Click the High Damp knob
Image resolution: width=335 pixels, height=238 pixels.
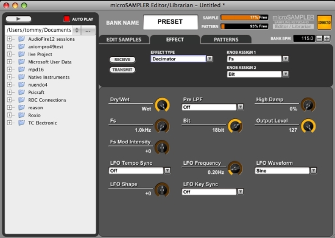tap(308, 105)
